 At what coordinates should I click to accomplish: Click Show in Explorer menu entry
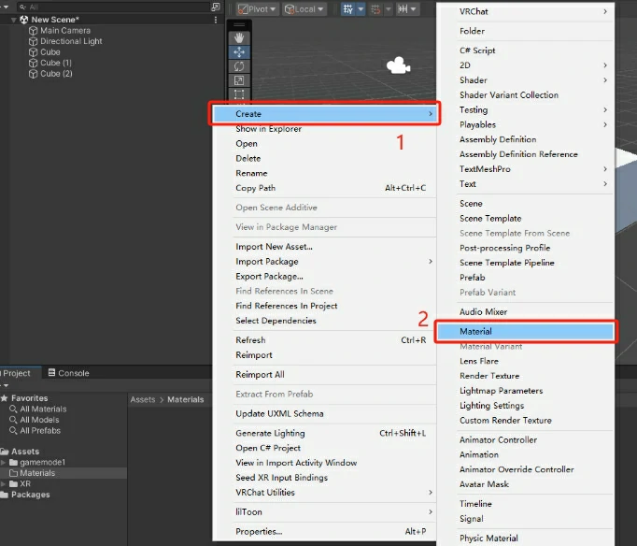pyautogui.click(x=268, y=129)
